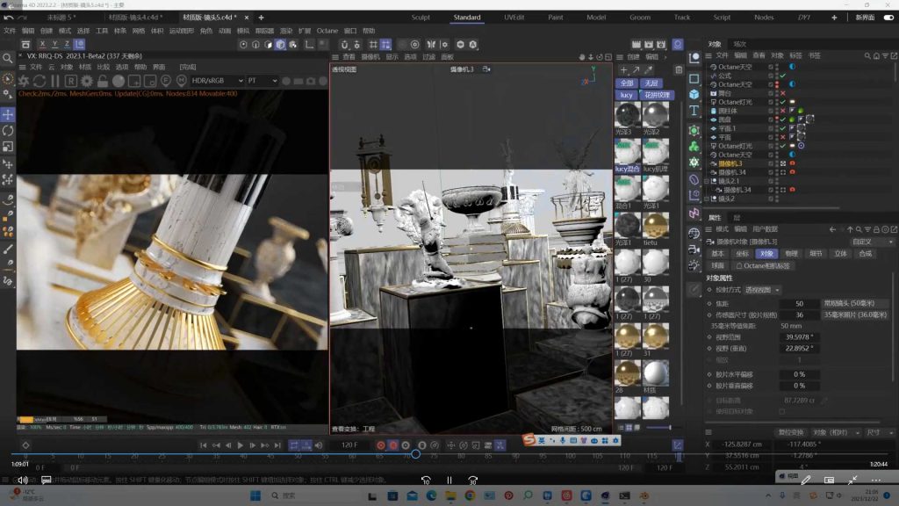The height and width of the screenshot is (506, 899).
Task: Enable the 使用目标对象 checkbox
Action: coord(782,411)
